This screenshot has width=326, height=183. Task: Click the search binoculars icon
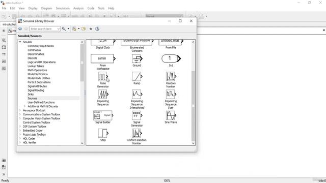pyautogui.click(x=64, y=29)
